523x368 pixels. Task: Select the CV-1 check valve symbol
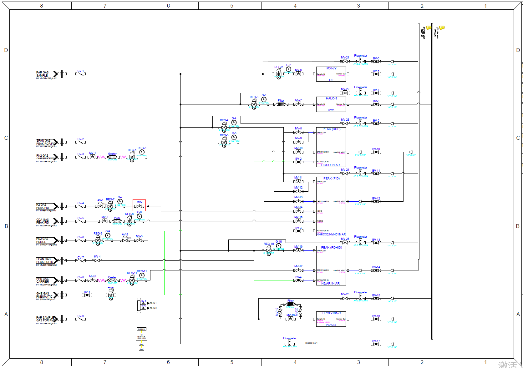click(x=81, y=74)
